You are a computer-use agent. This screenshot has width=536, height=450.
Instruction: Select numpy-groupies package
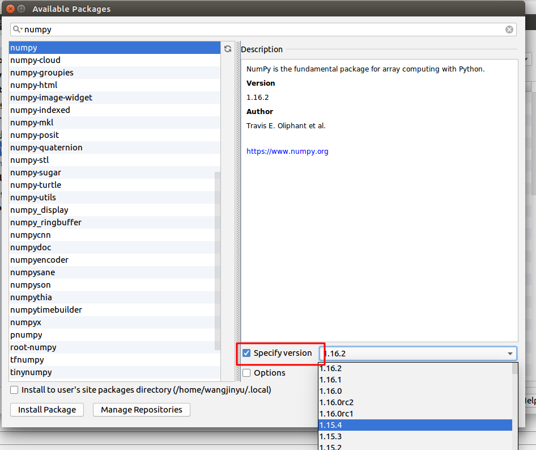pyautogui.click(x=115, y=73)
